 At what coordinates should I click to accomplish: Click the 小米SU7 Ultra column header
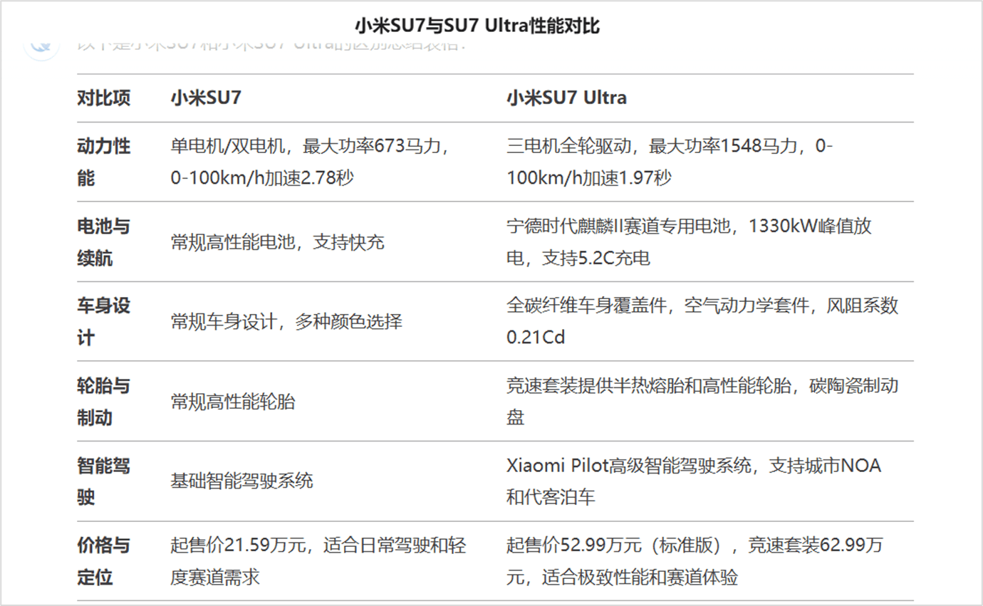coord(566,98)
